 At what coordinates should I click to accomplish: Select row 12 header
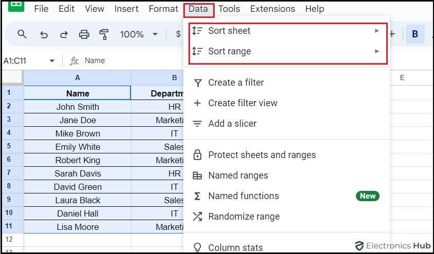click(x=13, y=239)
